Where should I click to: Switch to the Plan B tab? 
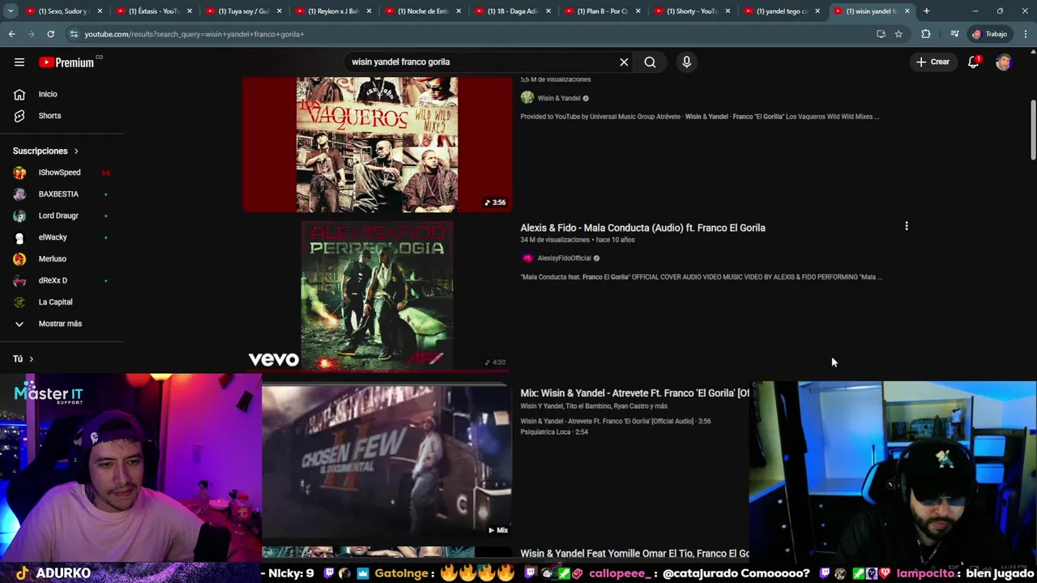click(x=602, y=11)
